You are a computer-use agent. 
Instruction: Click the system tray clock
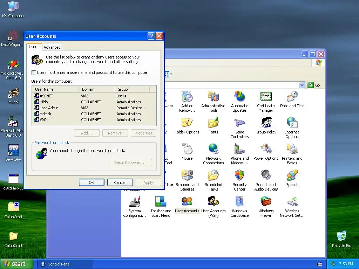click(x=346, y=264)
